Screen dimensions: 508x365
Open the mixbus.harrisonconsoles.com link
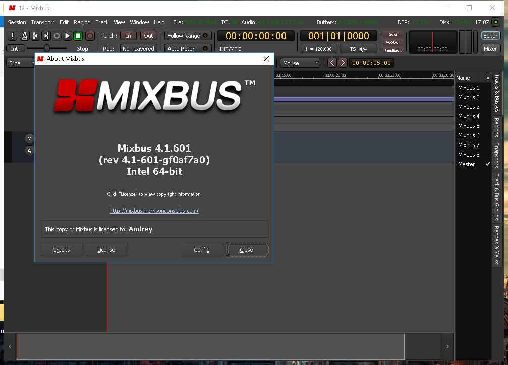154,211
